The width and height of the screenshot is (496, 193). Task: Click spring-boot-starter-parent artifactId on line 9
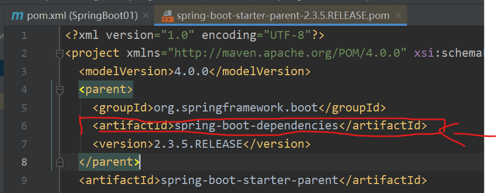(250, 180)
